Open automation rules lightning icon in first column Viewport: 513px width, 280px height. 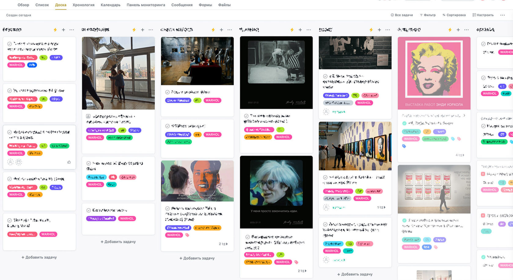pyautogui.click(x=55, y=30)
